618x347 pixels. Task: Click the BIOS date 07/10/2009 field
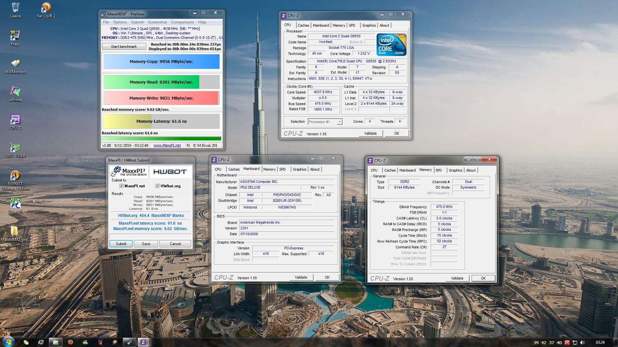[286, 234]
